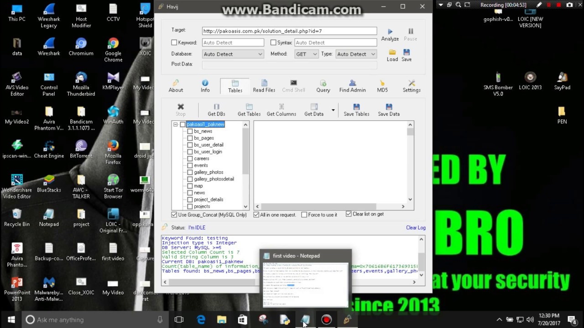The height and width of the screenshot is (328, 584).
Task: Select the bs_user_detail table entry
Action: (x=209, y=145)
